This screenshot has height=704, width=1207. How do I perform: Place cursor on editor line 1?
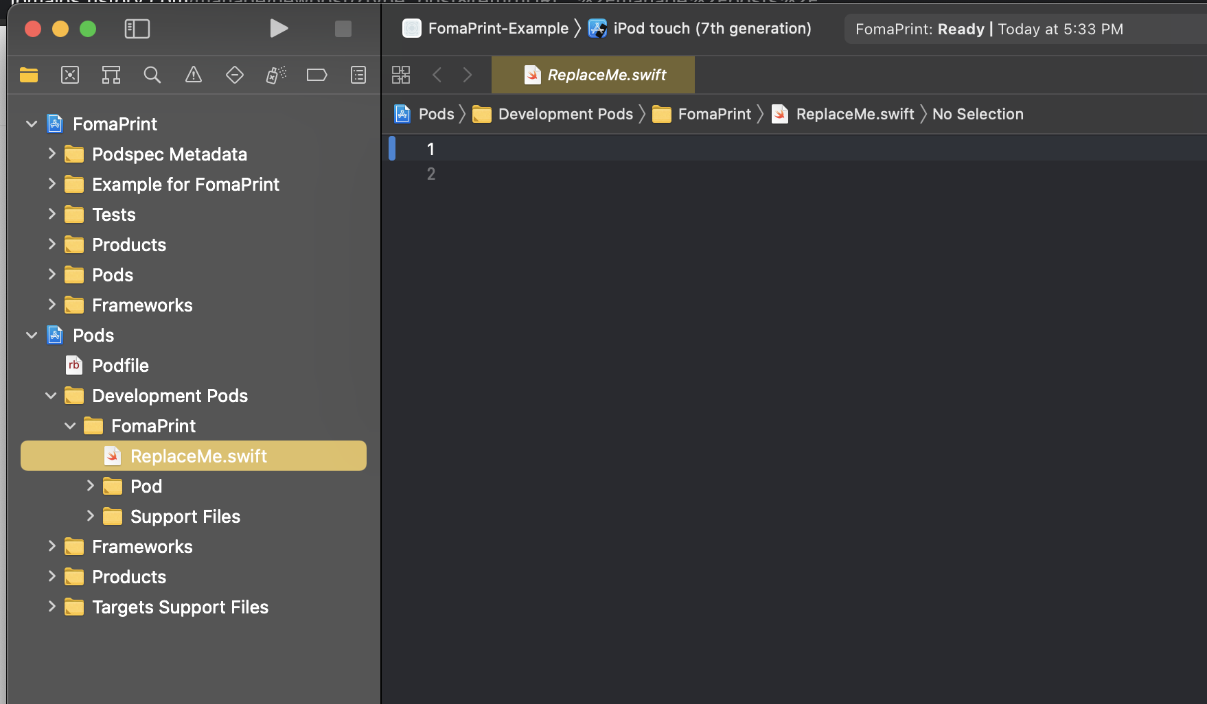[x=824, y=149]
